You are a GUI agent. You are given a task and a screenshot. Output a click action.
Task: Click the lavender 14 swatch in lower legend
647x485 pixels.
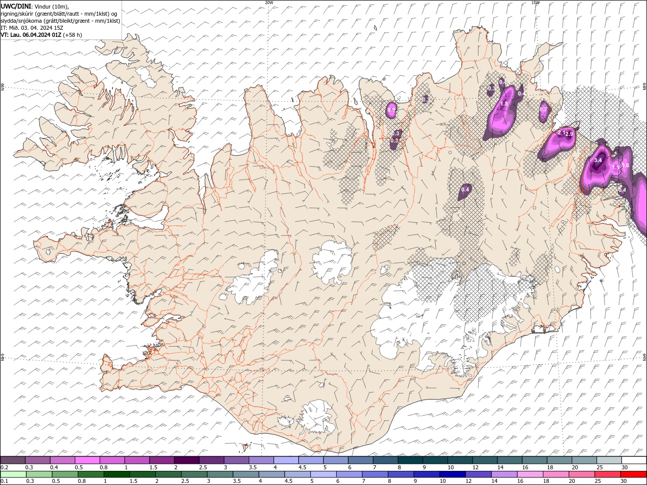tap(503, 474)
